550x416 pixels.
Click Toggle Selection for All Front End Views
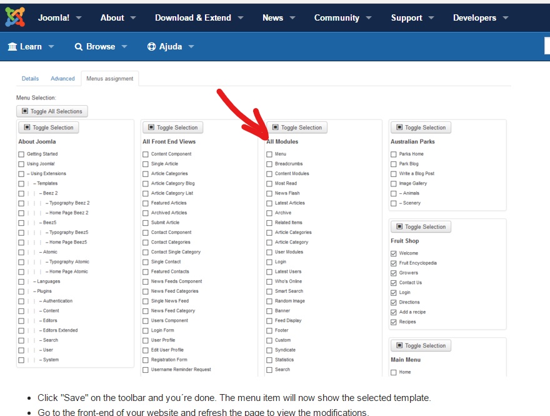point(172,128)
